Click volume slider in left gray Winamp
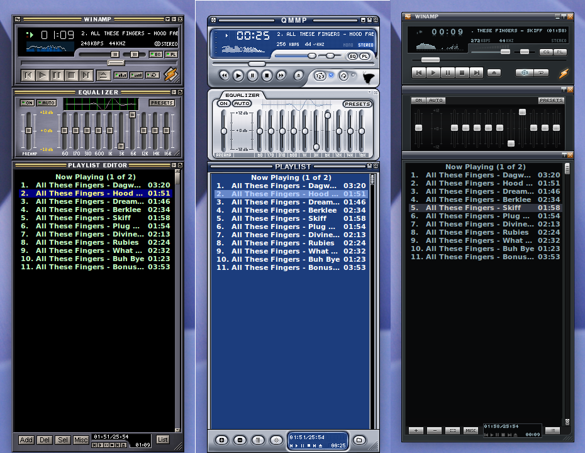Viewport: 585px width, 453px height. point(115,55)
